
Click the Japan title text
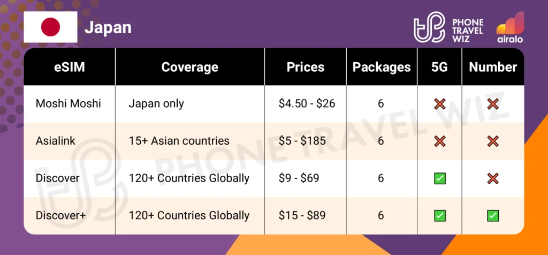tap(108, 28)
